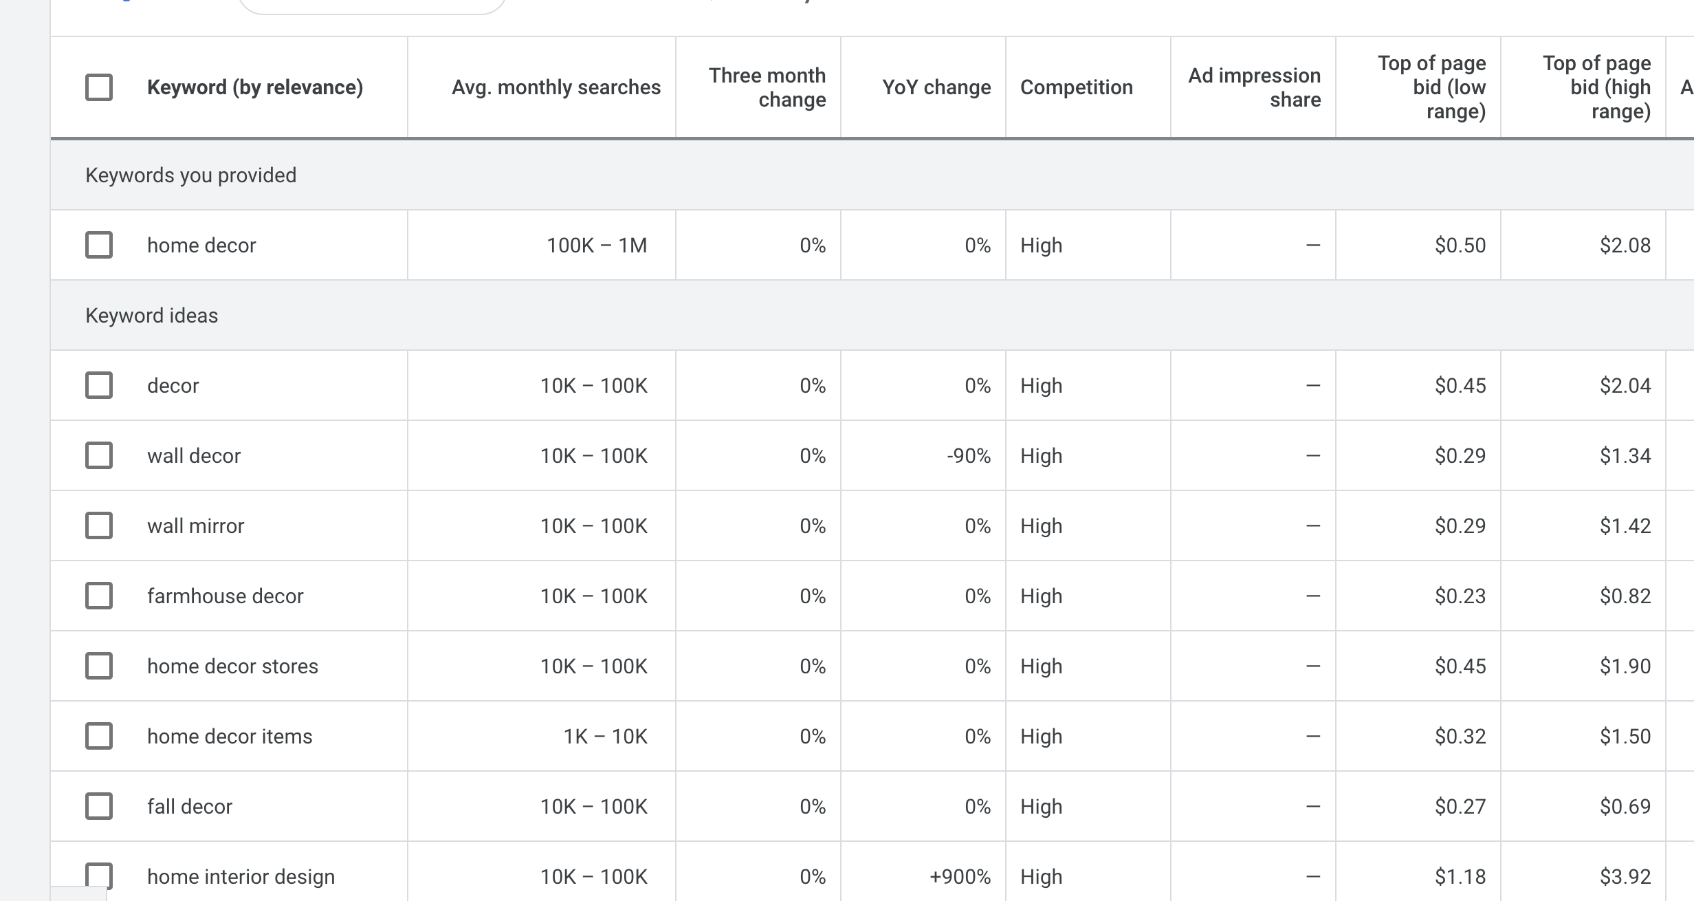This screenshot has width=1694, height=901.
Task: Click the 'farmhouse decor' keyword text
Action: click(225, 596)
